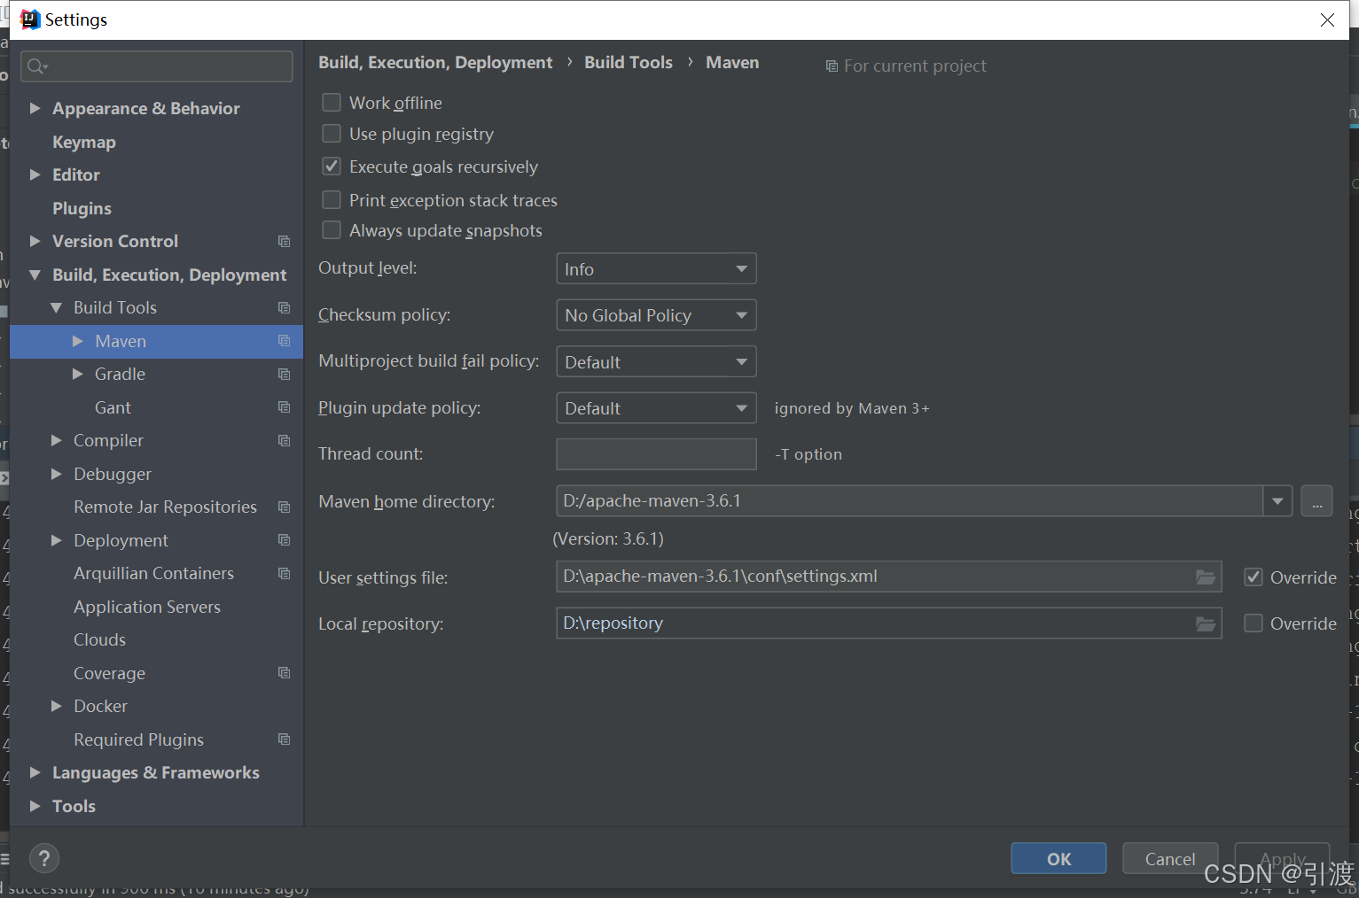Open the Output level dropdown
The width and height of the screenshot is (1359, 898).
point(656,268)
